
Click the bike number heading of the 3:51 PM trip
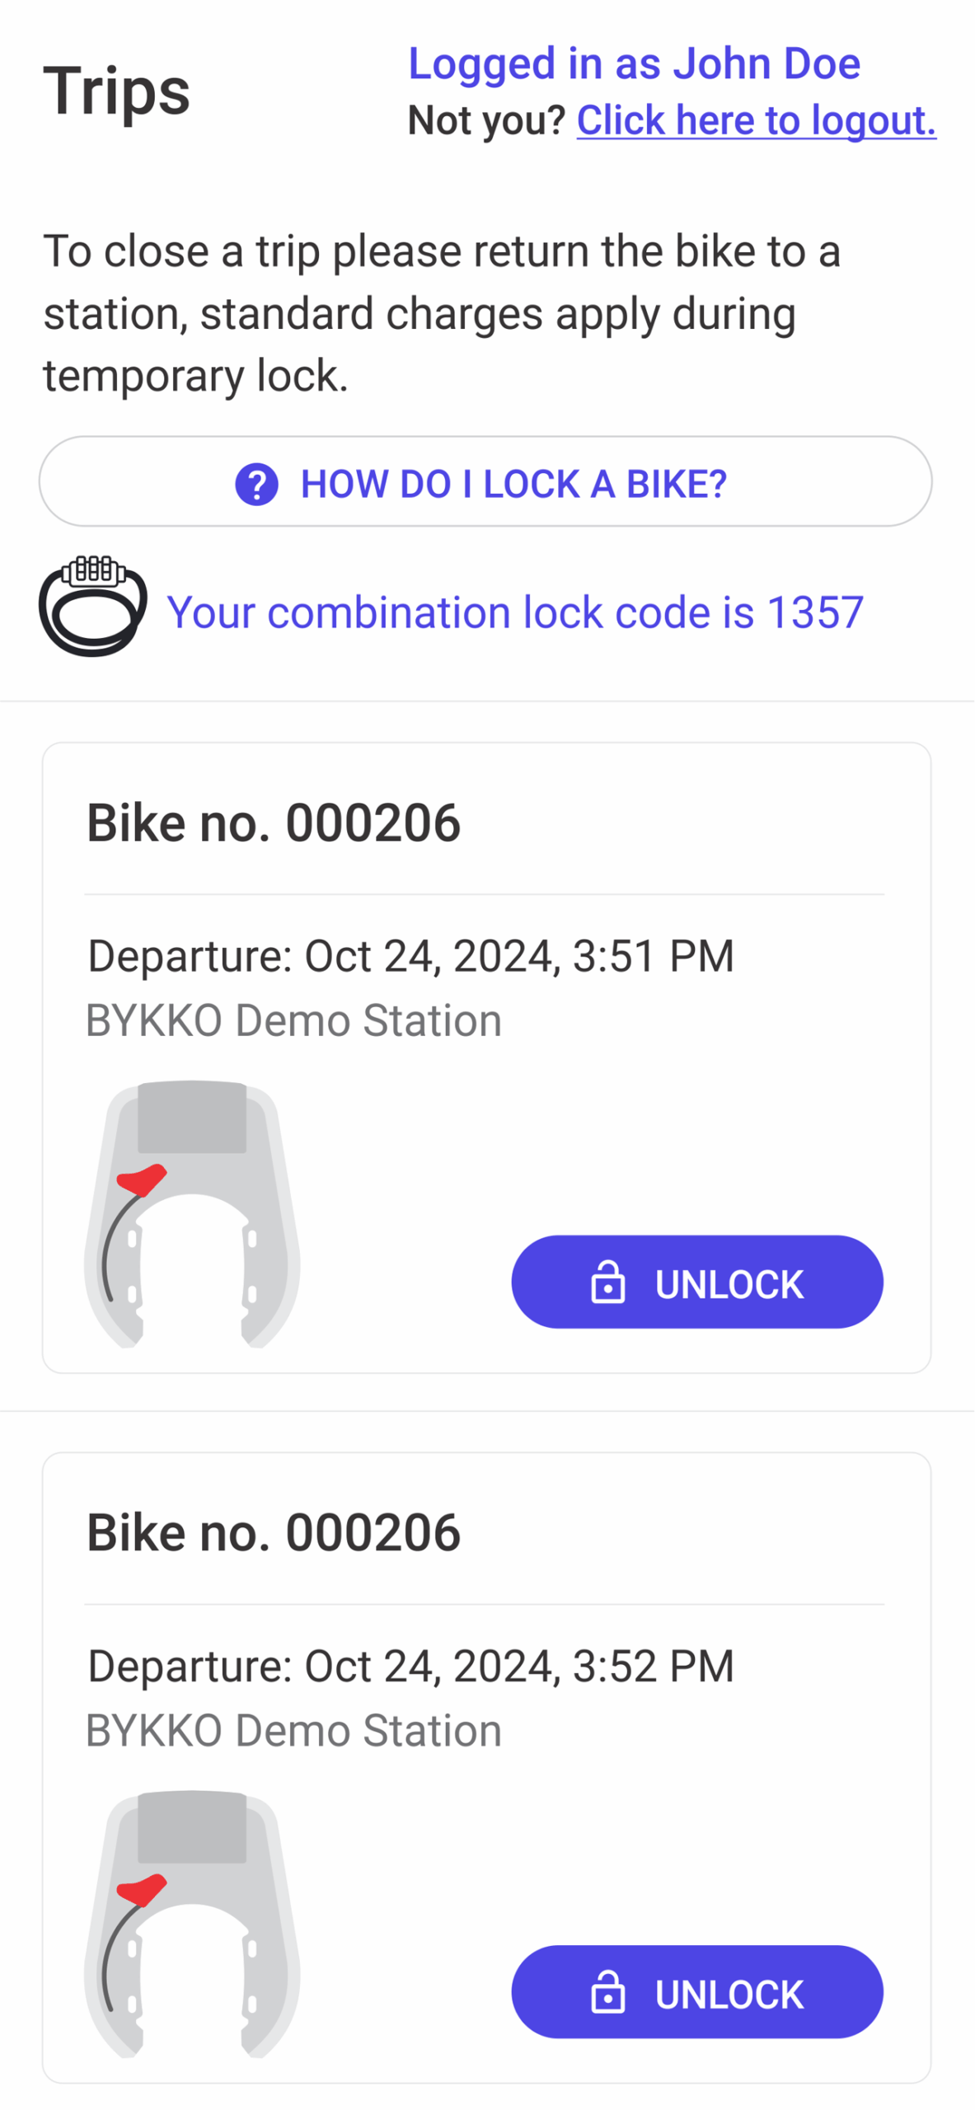tap(273, 823)
